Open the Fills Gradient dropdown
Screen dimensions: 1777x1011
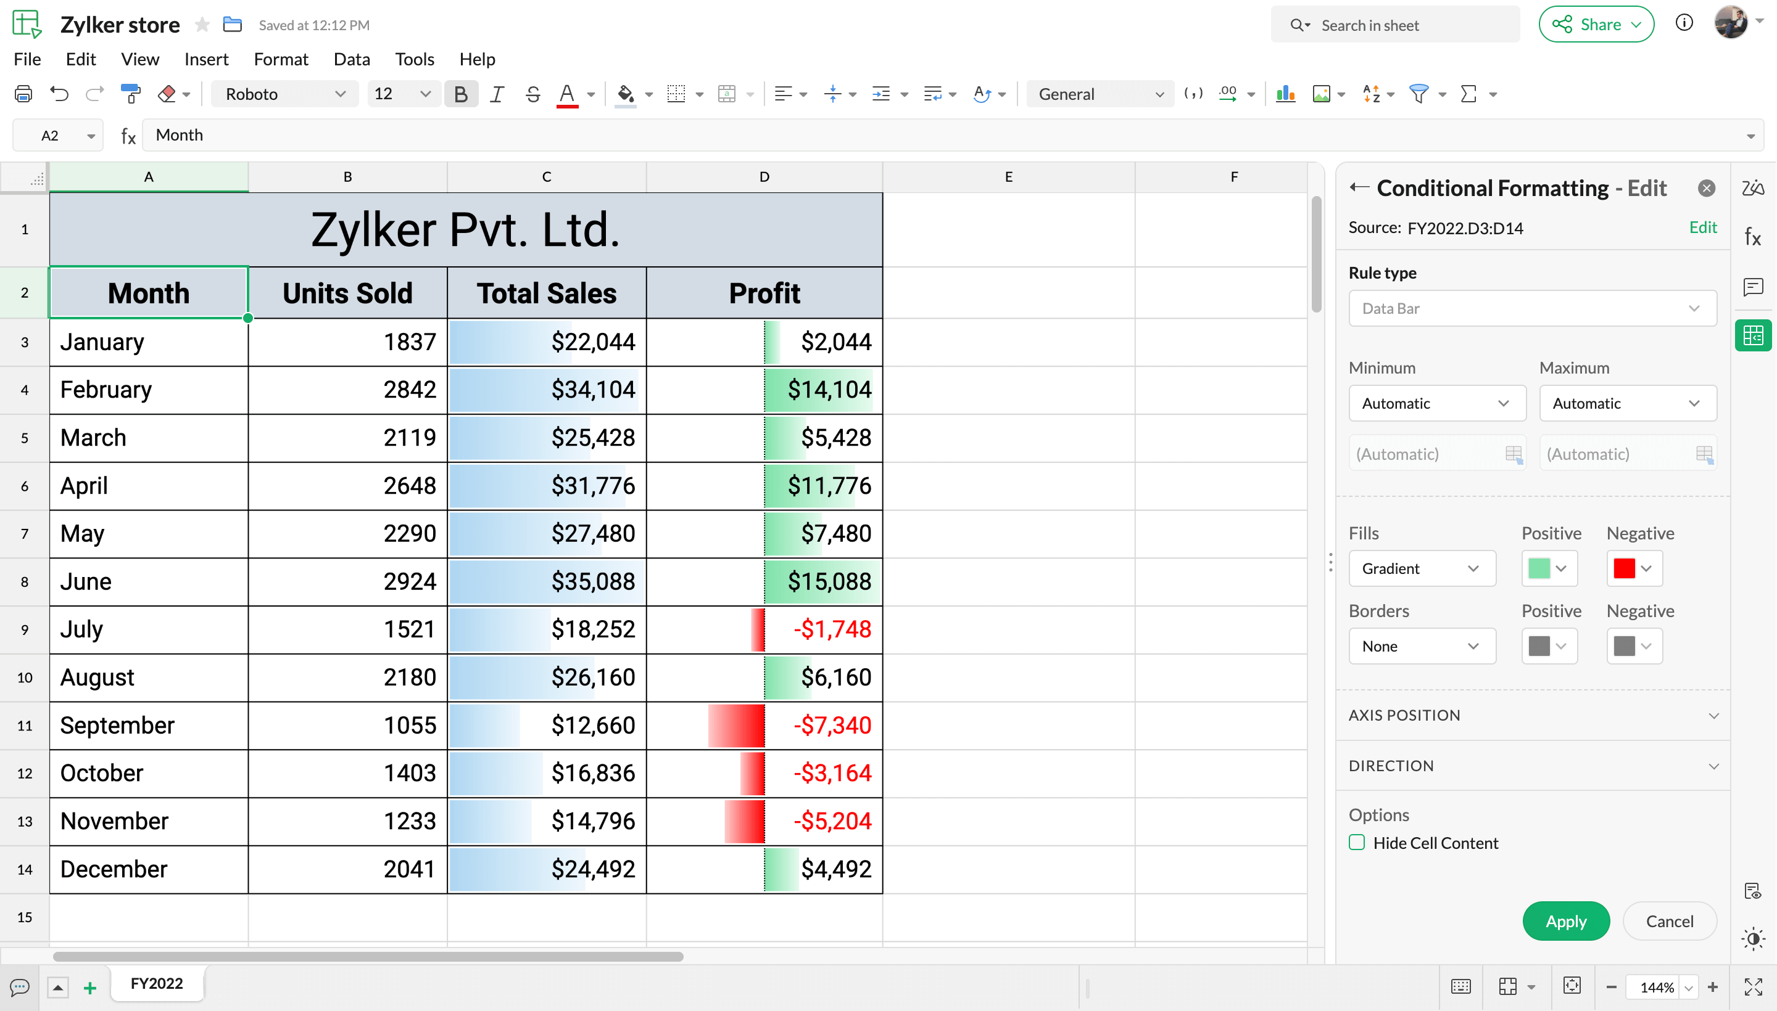1421,568
